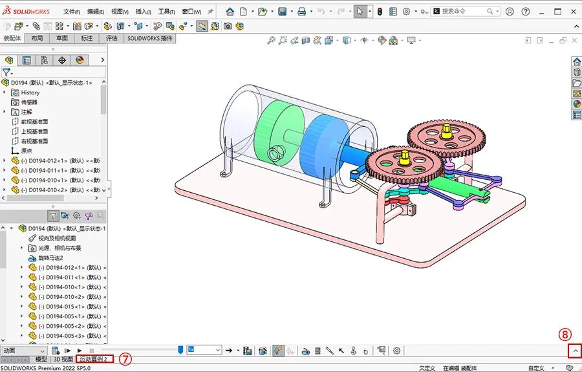Expand D0194-012<1> in FeatureManager tree

tap(5, 160)
